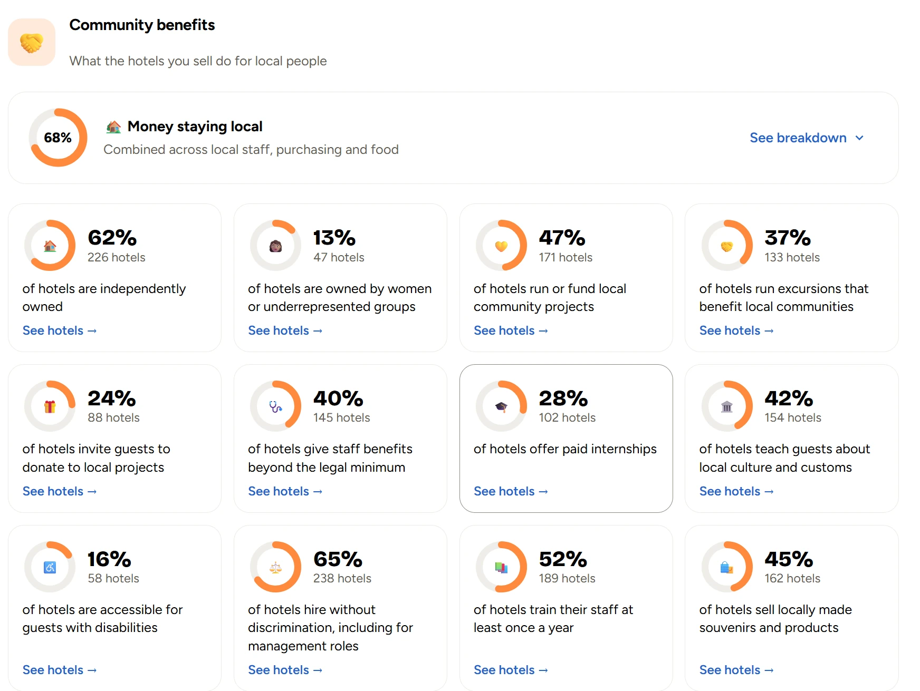The height and width of the screenshot is (691, 920).
Task: Click the wheelchair accessibility icon
Action: [50, 567]
